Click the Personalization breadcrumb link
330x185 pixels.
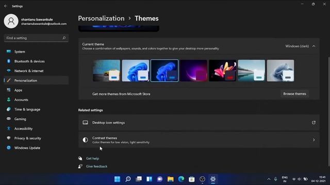[101, 18]
